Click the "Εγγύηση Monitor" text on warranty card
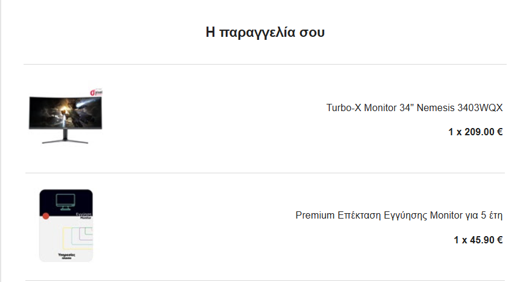529x282 pixels. (x=84, y=216)
